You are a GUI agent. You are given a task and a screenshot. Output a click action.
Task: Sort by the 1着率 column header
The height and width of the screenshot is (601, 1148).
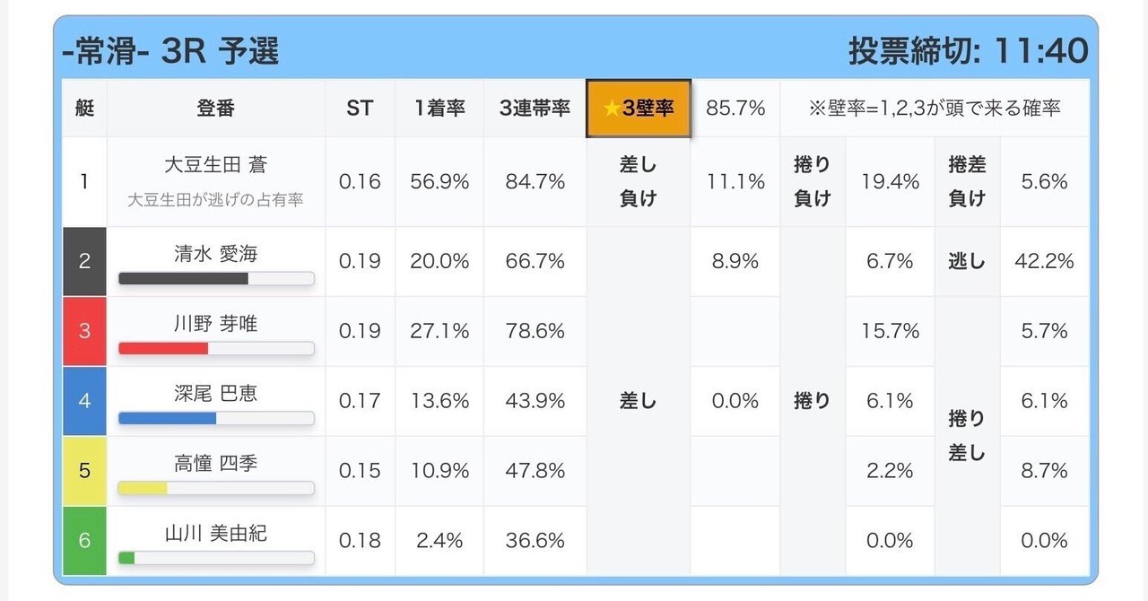point(439,109)
